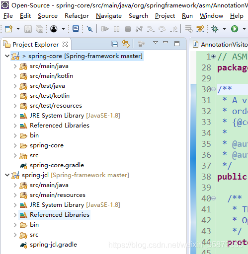This screenshot has height=254, width=248.
Task: Open the Run configurations dropdown arrow
Action: [x=244, y=29]
